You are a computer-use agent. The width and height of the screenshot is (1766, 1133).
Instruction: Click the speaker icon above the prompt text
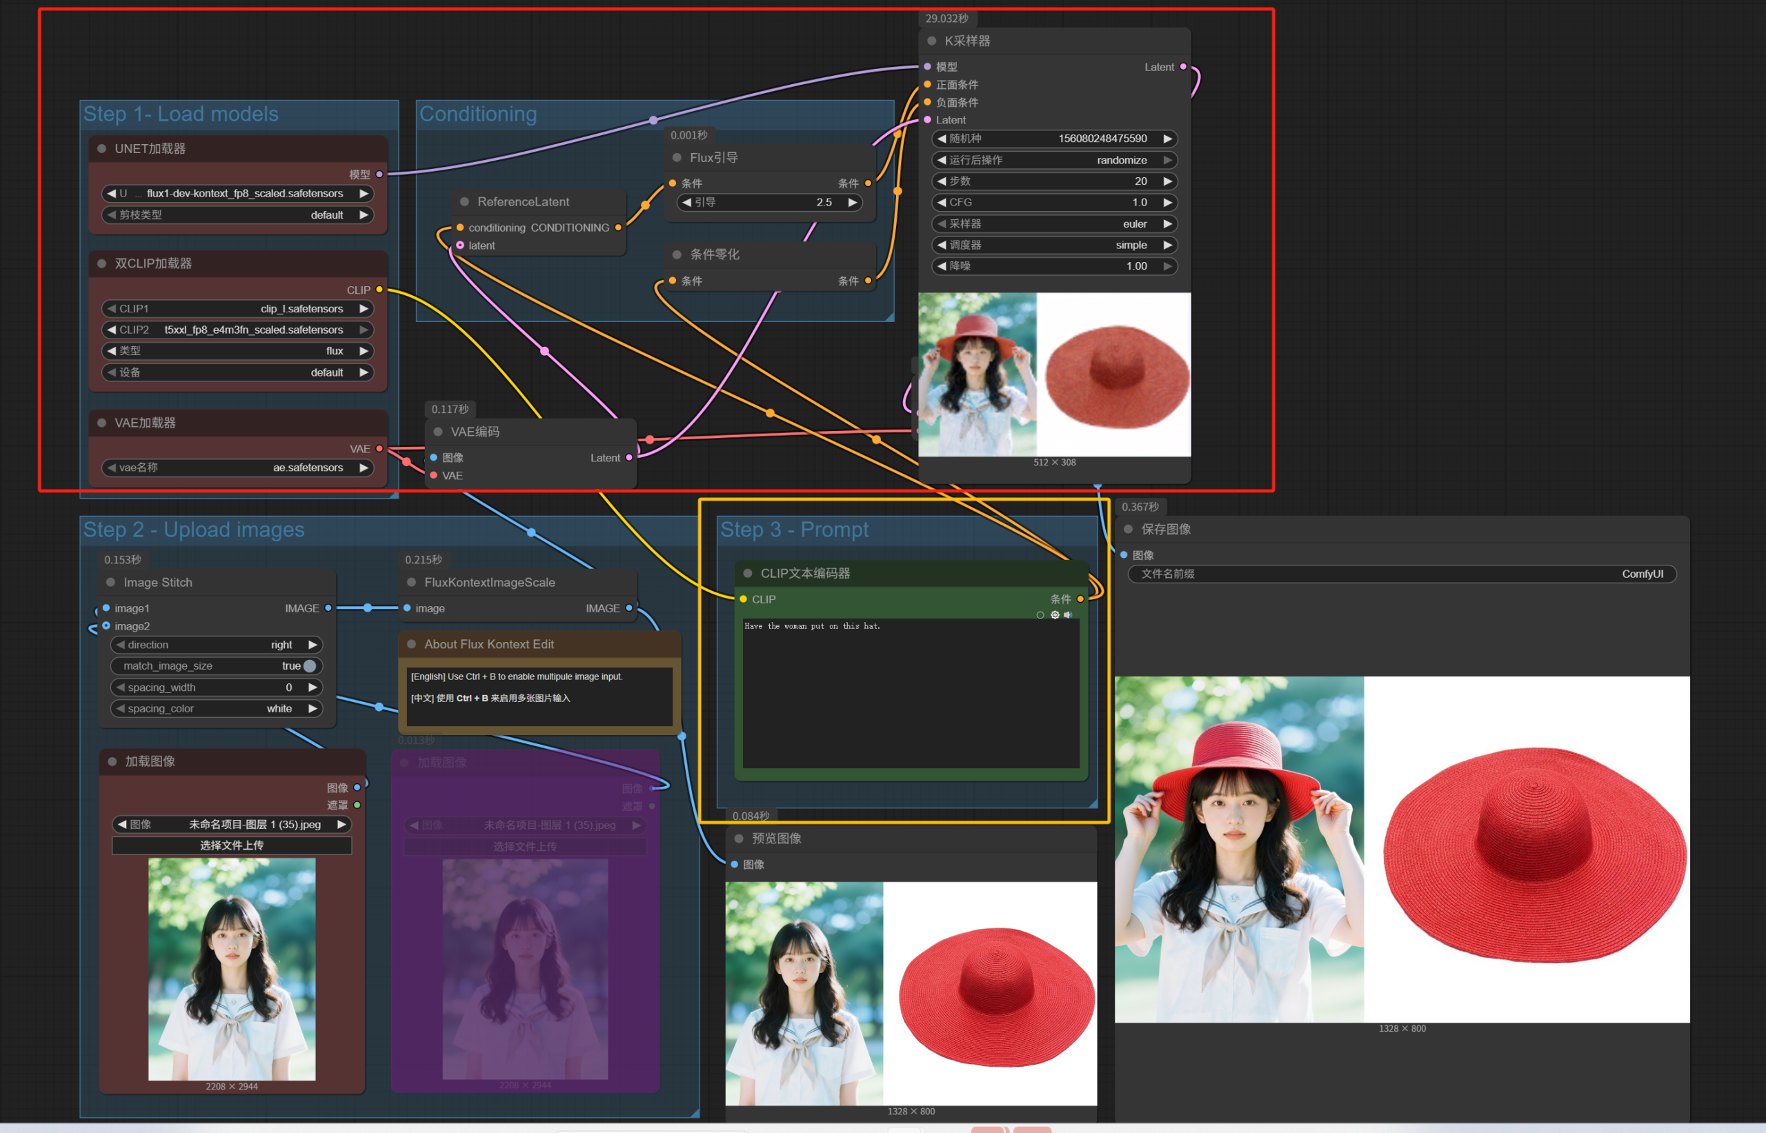[x=1069, y=615]
